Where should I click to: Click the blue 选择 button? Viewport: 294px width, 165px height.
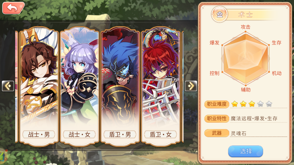(x=245, y=151)
